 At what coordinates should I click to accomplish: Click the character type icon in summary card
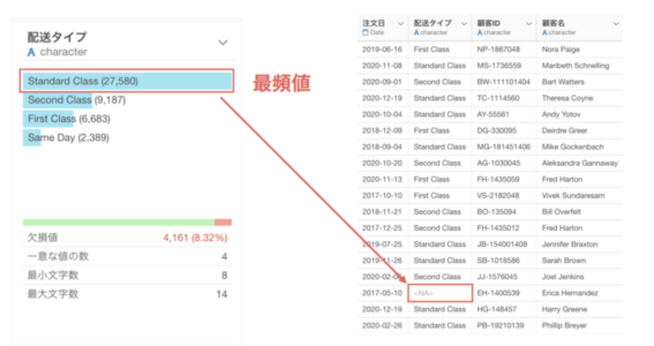[x=32, y=53]
